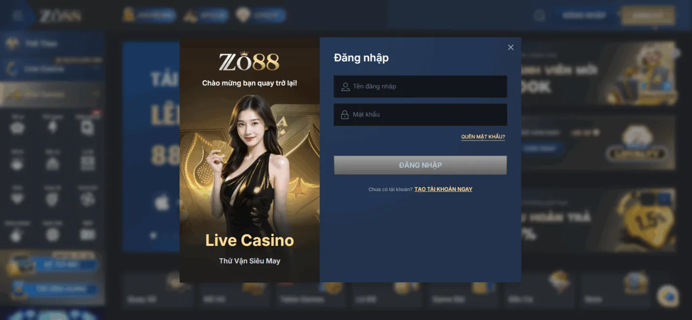Follow the TẠO TÀI KHOẢN NGAY link

(x=443, y=189)
